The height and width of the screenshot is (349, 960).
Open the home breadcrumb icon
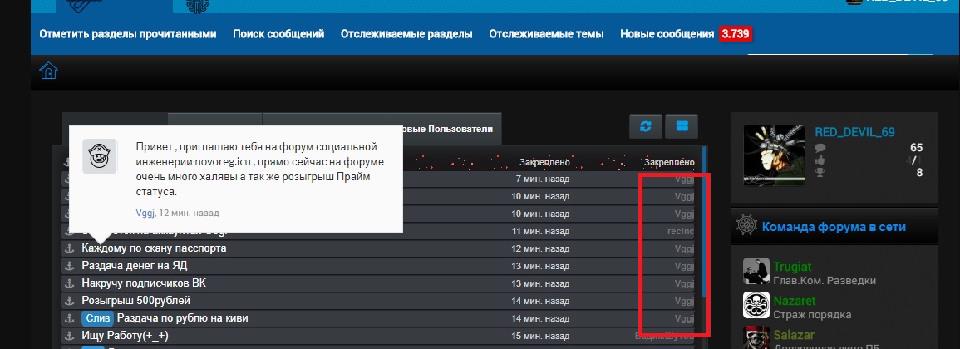click(48, 71)
